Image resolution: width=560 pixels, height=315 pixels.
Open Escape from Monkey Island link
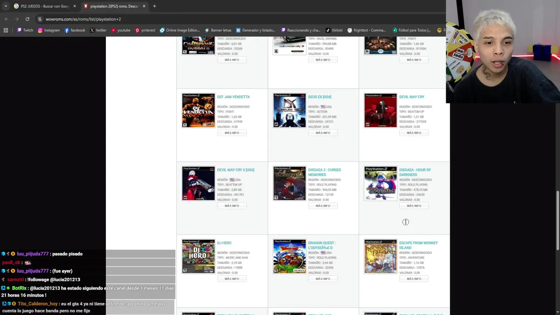point(418,245)
